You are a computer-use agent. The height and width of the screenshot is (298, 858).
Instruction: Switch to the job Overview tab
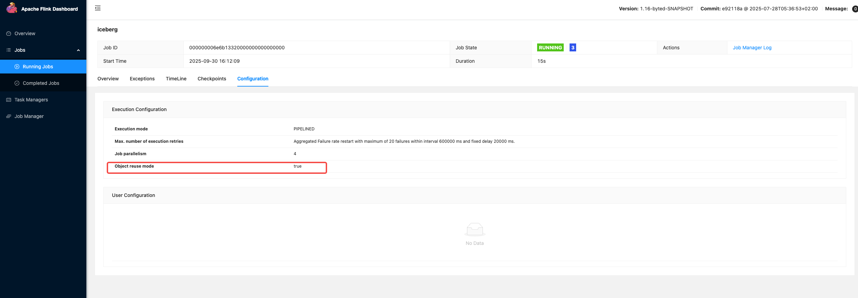point(108,79)
